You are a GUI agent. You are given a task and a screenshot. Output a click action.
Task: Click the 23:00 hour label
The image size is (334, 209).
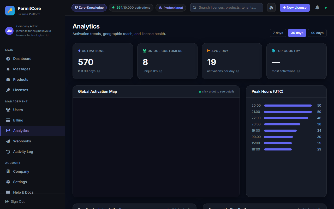pyautogui.click(x=256, y=124)
